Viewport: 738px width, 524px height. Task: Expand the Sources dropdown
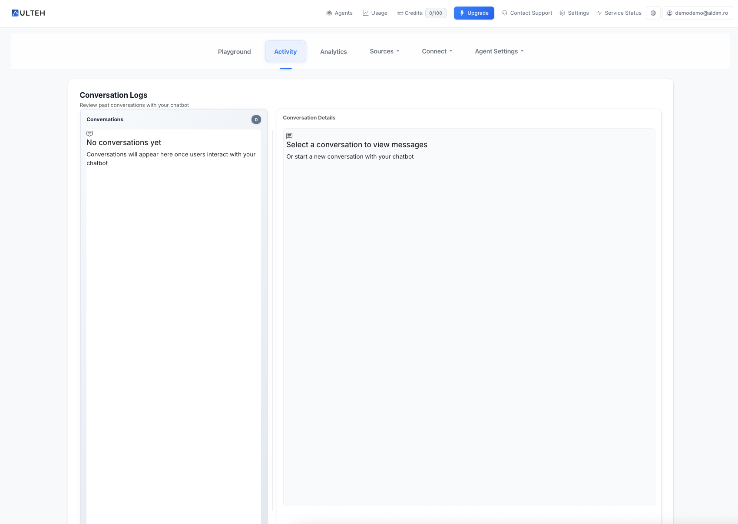[x=384, y=51]
